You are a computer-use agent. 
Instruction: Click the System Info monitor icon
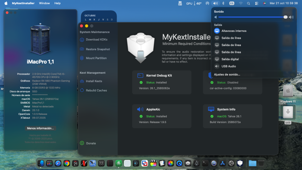pyautogui.click(x=211, y=109)
